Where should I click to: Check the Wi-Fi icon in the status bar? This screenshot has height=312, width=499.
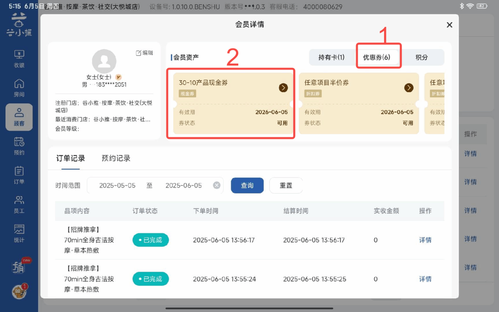[x=470, y=6]
